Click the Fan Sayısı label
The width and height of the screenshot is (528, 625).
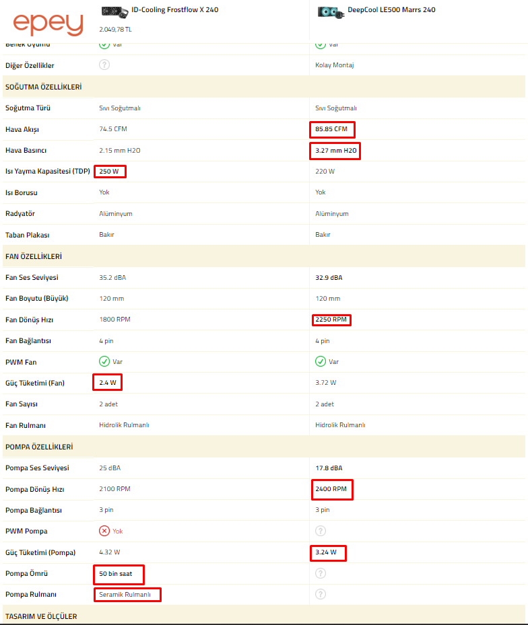22,404
